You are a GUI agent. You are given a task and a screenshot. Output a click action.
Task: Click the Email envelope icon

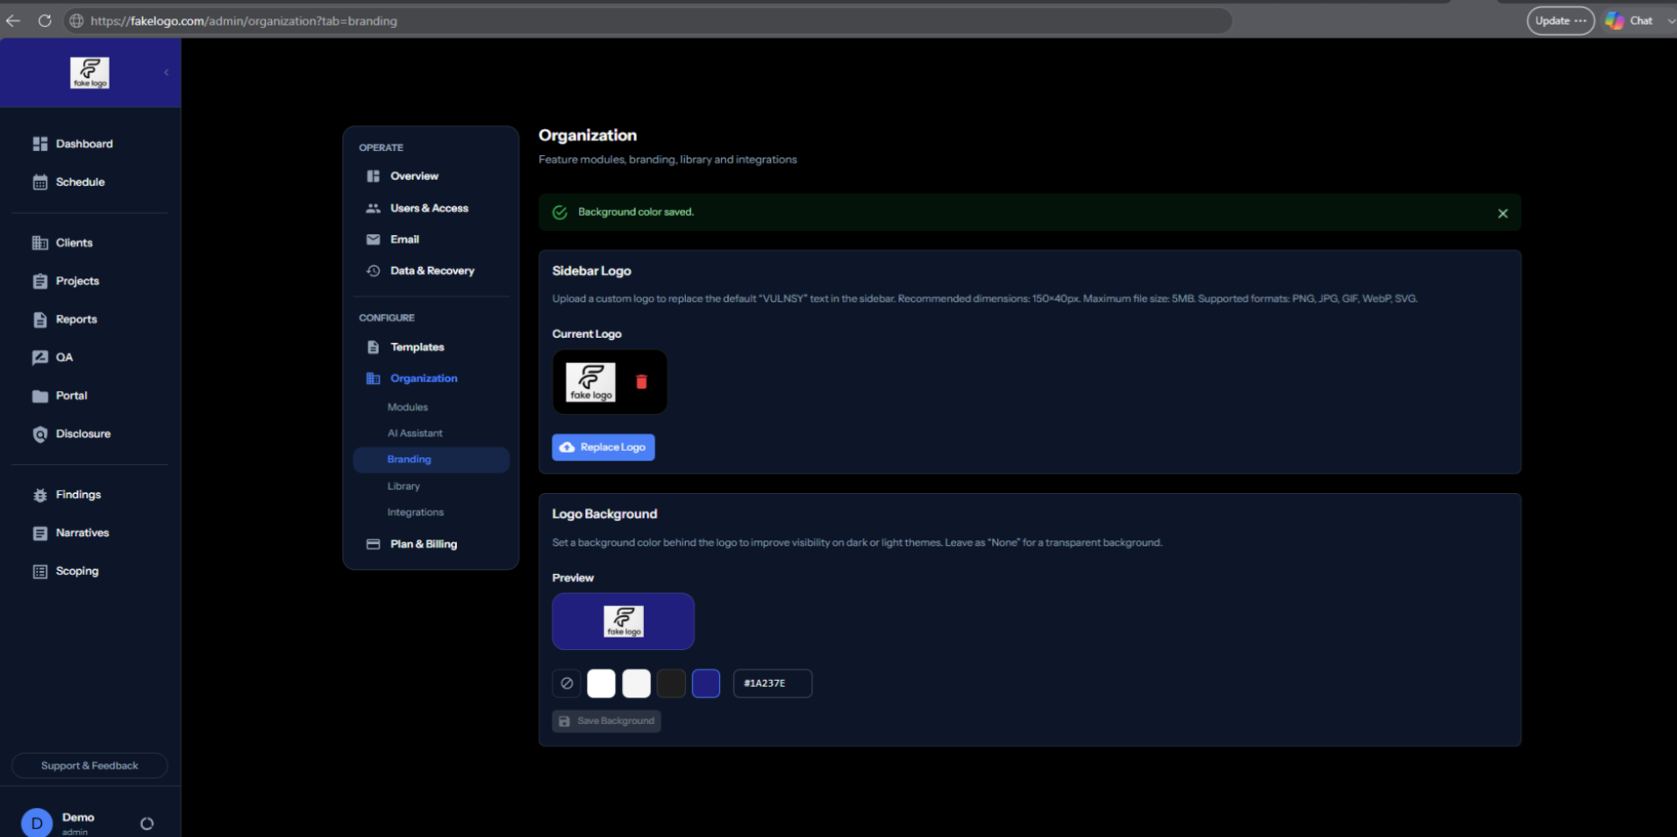point(373,240)
